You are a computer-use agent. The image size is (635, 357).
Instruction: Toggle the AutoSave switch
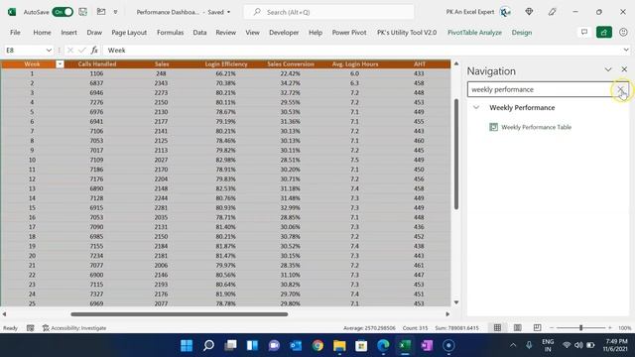63,12
